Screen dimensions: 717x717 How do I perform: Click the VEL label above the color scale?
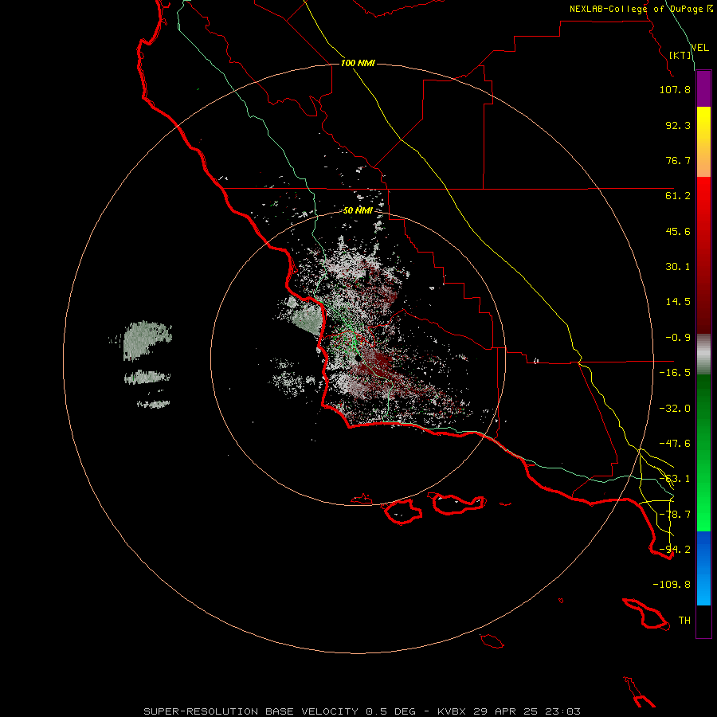(699, 48)
